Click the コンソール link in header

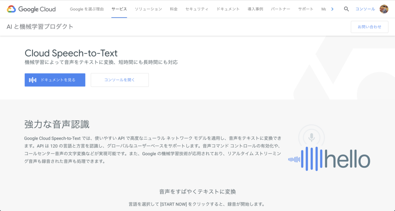click(365, 9)
